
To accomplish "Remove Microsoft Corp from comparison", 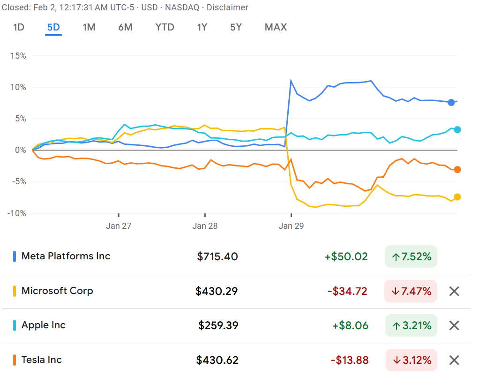I will [454, 291].
